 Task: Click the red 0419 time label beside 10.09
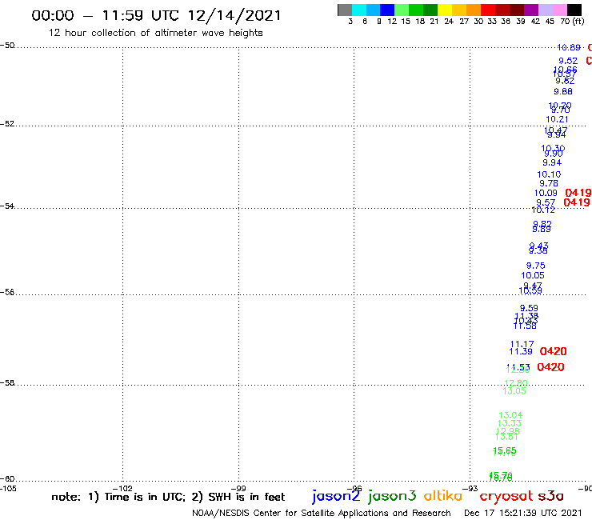point(578,193)
